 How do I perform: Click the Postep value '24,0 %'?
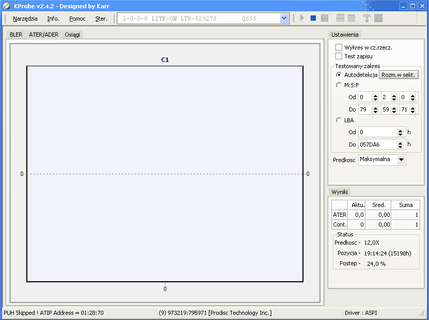[376, 264]
